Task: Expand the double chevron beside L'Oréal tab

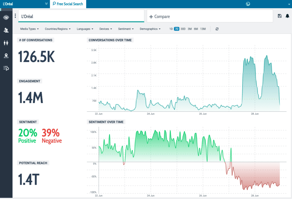Action: [x=46, y=4]
